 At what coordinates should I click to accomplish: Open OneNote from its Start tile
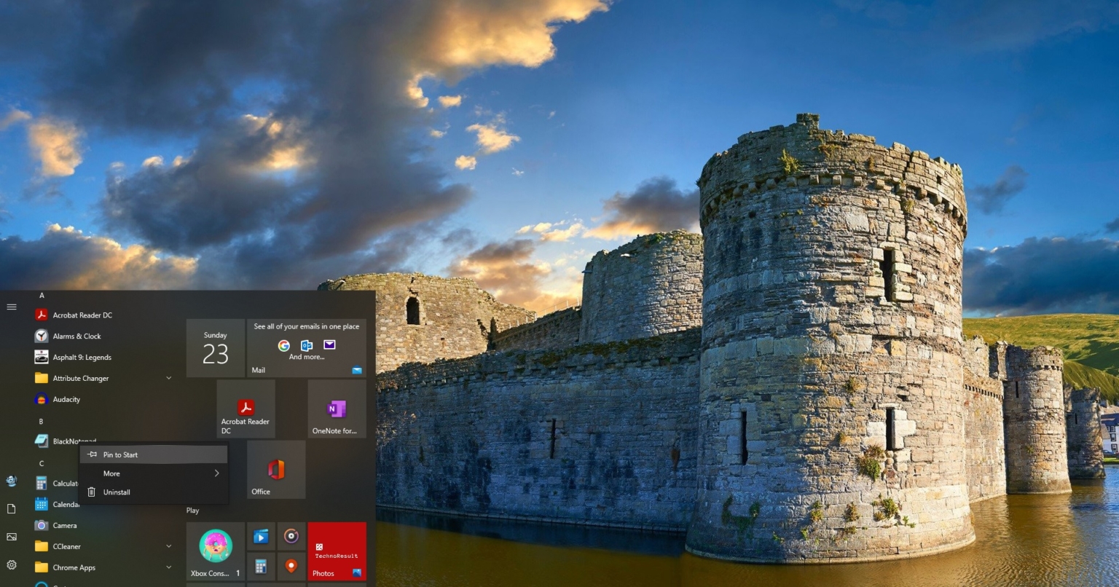pos(337,408)
